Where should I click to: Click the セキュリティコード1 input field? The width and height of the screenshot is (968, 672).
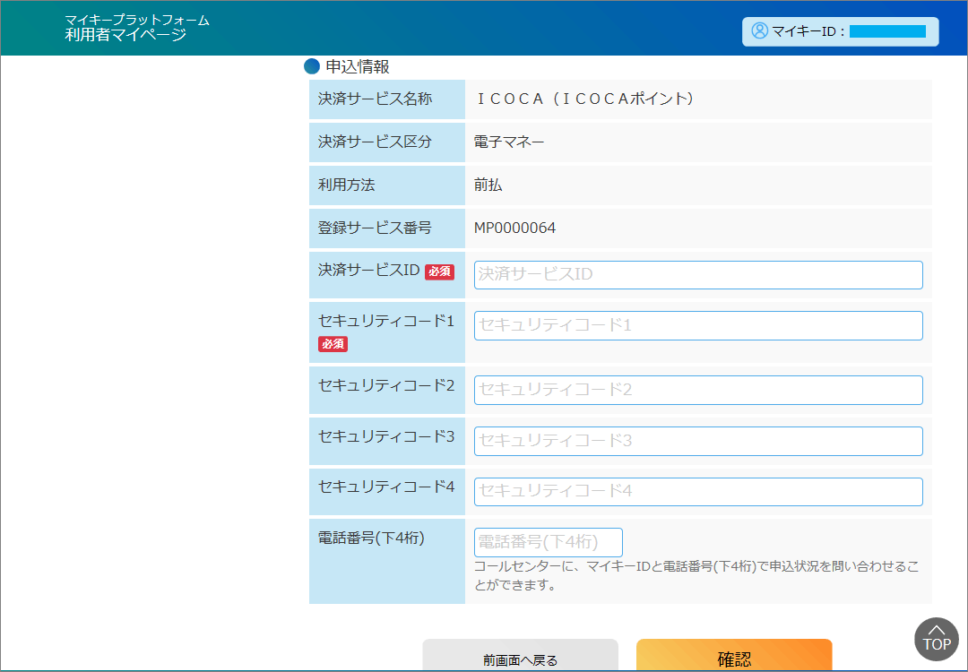698,326
